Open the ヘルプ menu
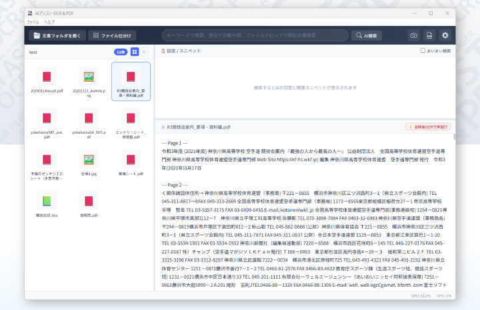Viewport: 480px width, 310px height. [49, 22]
